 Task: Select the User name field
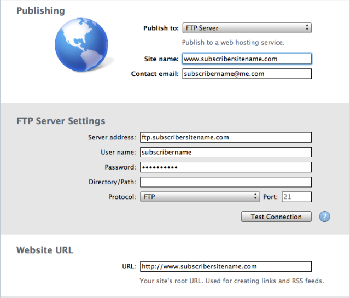coord(226,152)
